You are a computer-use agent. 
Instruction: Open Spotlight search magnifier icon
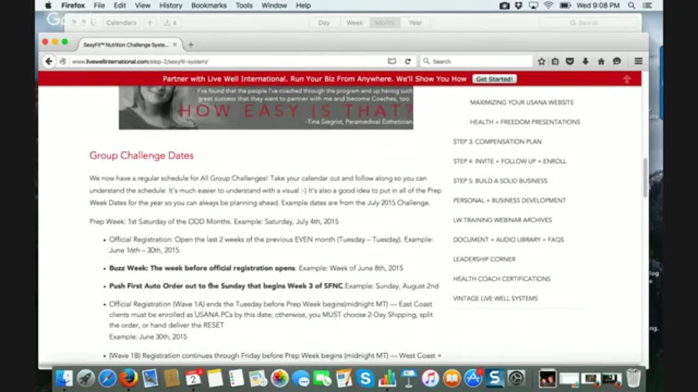[x=631, y=5]
